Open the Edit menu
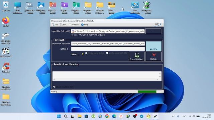The height and width of the screenshot is (120, 214). pos(63,25)
